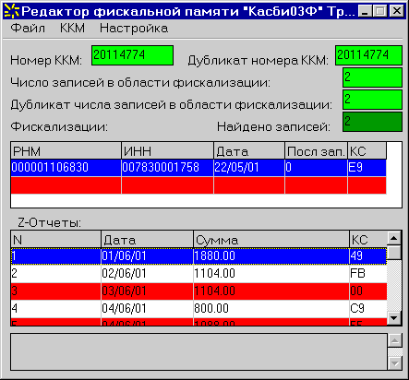
Task: Minimize the fiscal memory editor window
Action: 366,11
